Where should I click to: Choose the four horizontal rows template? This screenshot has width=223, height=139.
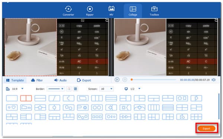(x=168, y=108)
